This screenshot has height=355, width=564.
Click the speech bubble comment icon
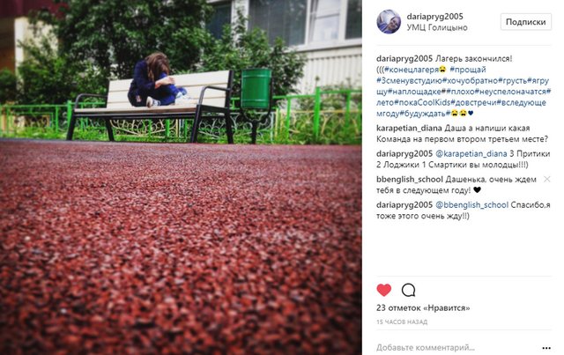tap(408, 290)
